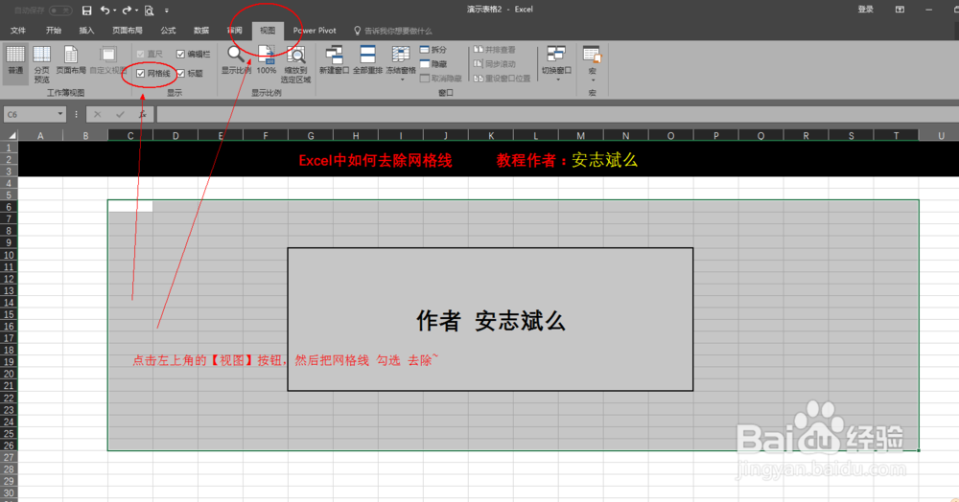
Task: Click 重设窗口位置 reset window position
Action: click(502, 79)
